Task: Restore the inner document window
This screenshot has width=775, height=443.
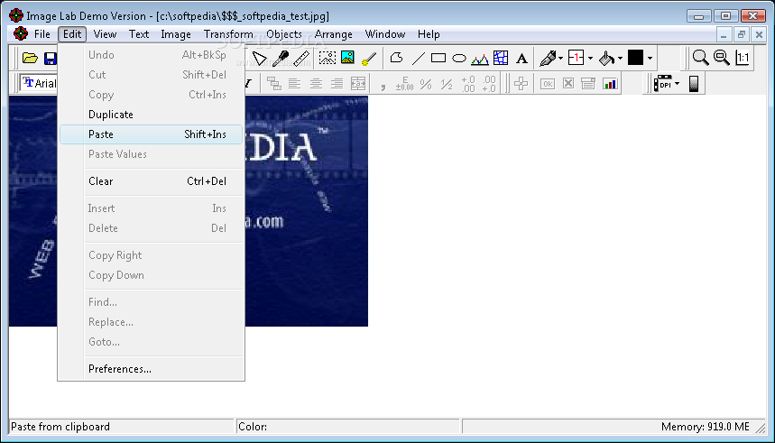Action: pyautogui.click(x=741, y=34)
